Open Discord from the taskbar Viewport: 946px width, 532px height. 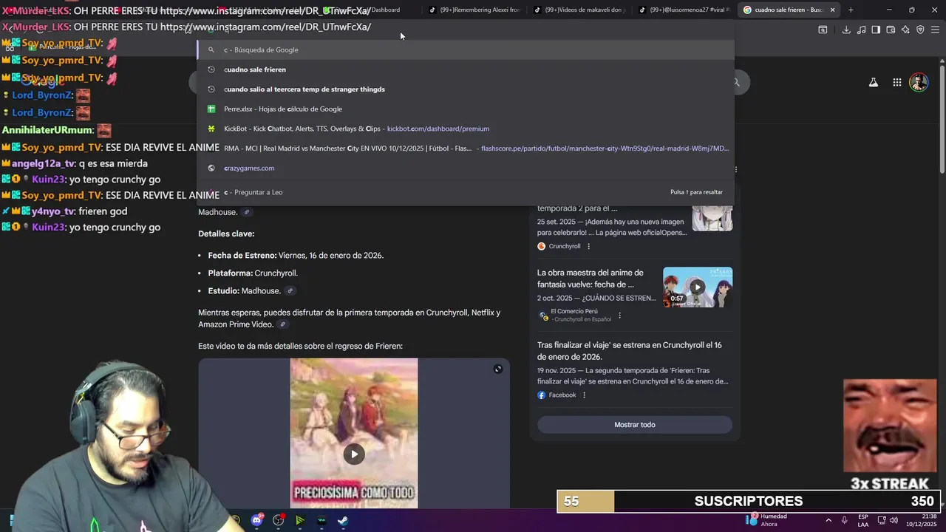[x=256, y=520]
